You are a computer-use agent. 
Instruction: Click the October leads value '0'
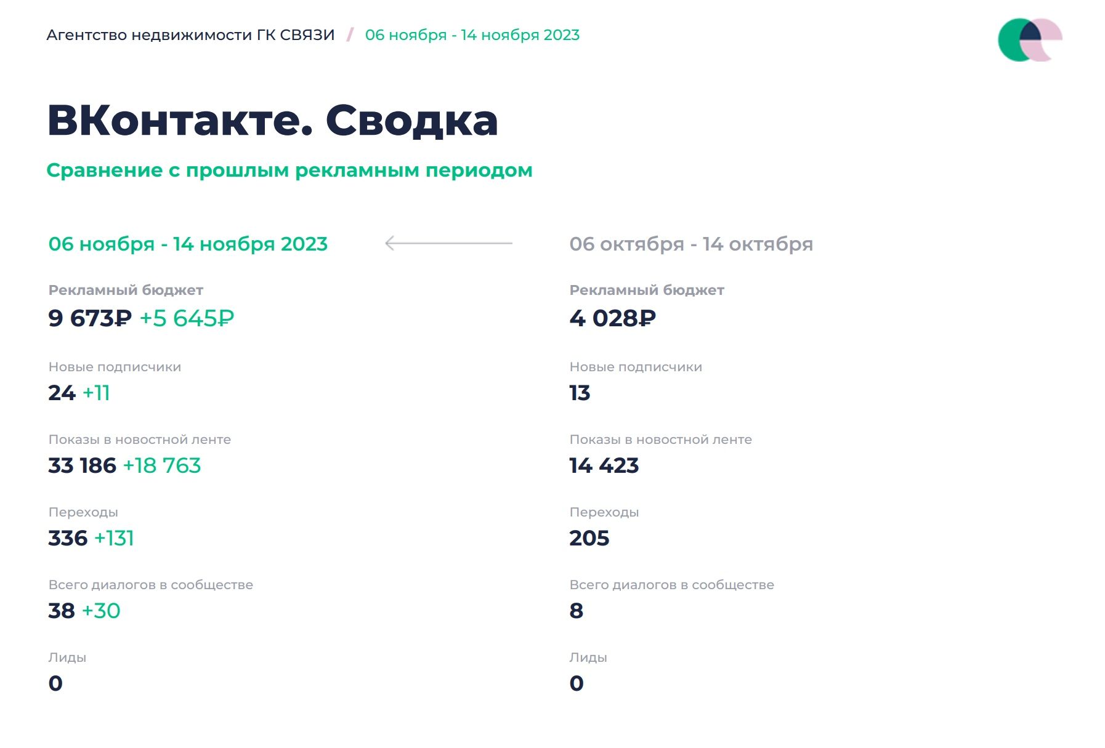577,683
